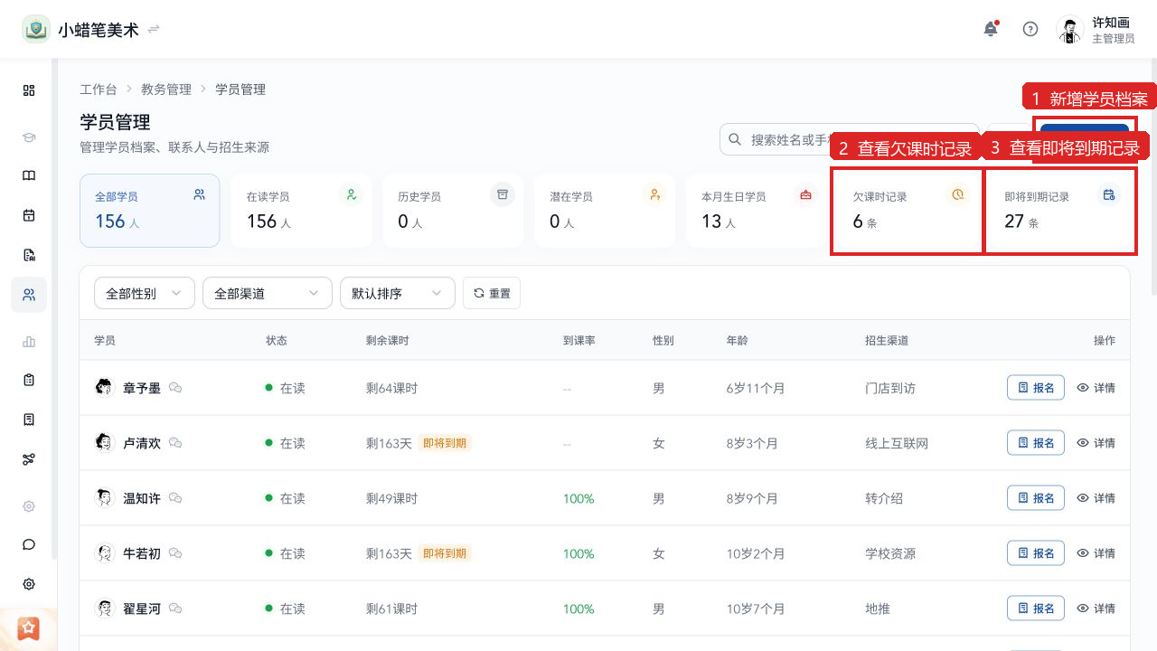Open the 欠课时记录 card showing 6 条
Screen dimensions: 1157x651
click(908, 211)
